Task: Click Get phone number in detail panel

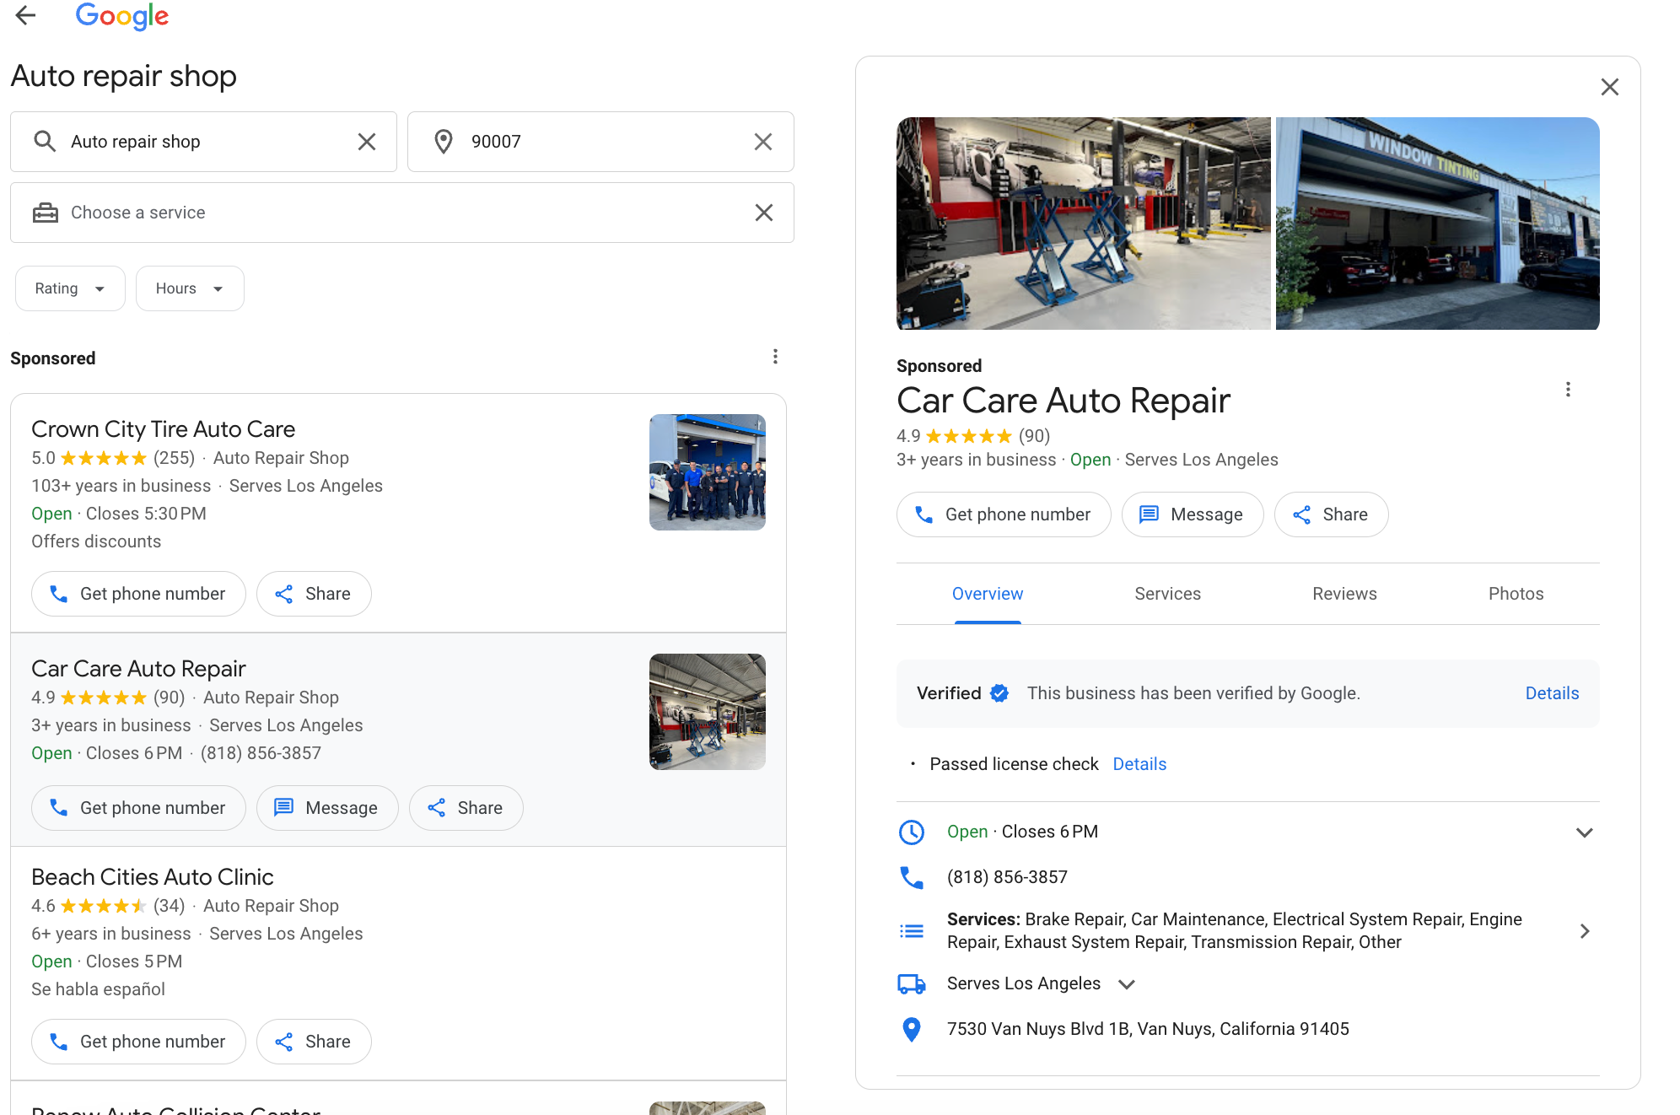Action: (x=1004, y=514)
